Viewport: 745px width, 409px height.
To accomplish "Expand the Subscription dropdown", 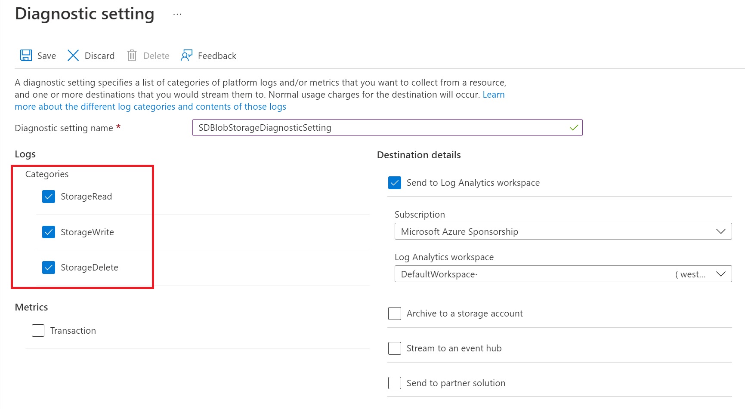I will pos(563,231).
